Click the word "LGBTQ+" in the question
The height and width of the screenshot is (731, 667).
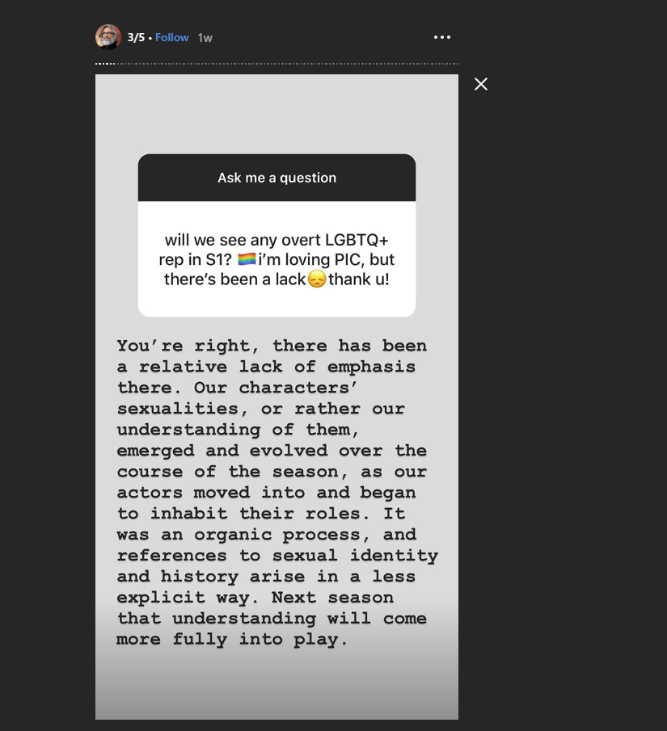point(358,240)
